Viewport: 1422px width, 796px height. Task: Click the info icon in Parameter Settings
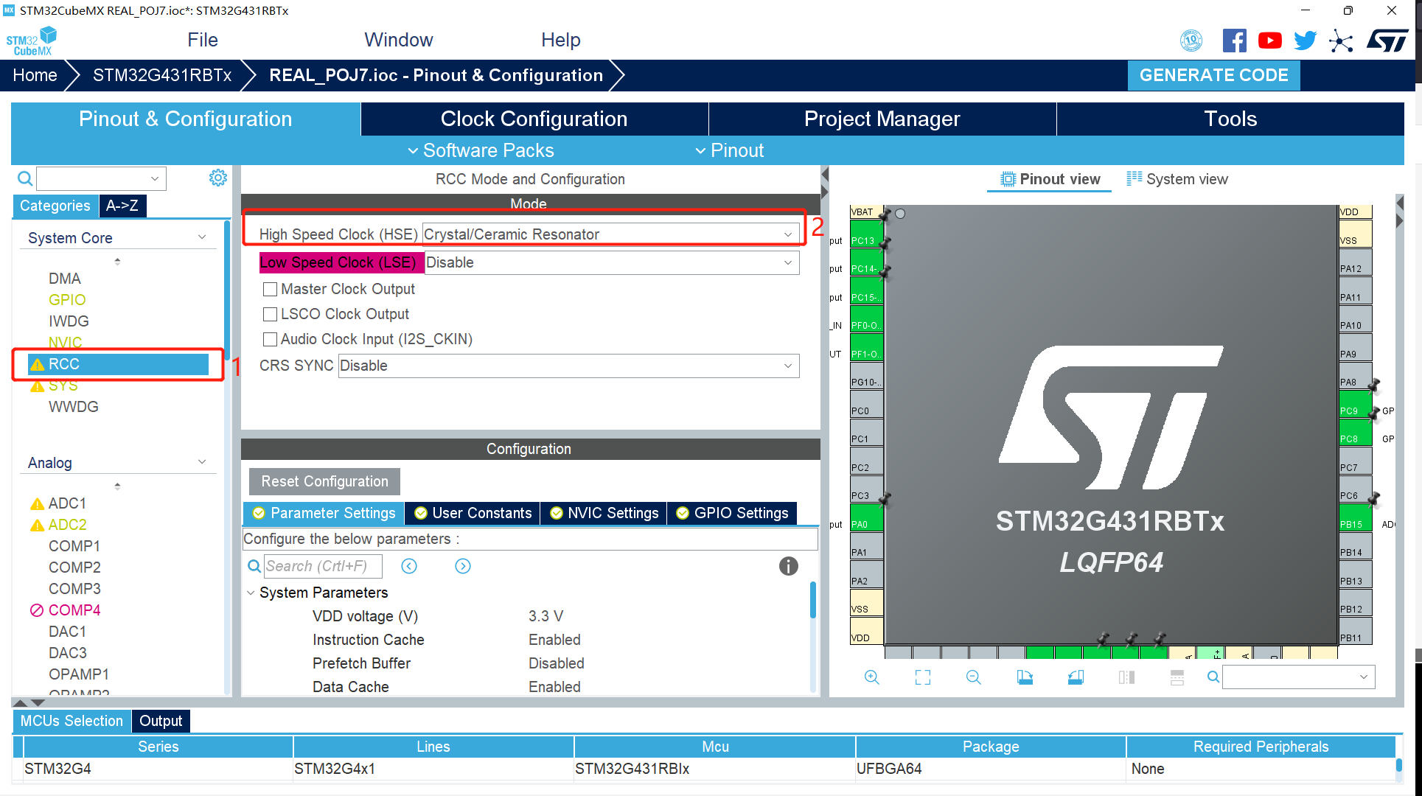(788, 566)
